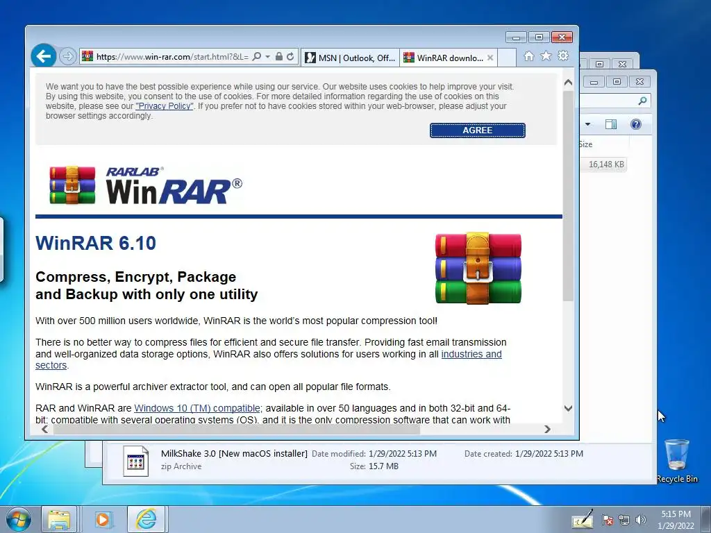The image size is (711, 533).
Task: Click the page vertical scrollbar down arrow
Action: tap(568, 408)
